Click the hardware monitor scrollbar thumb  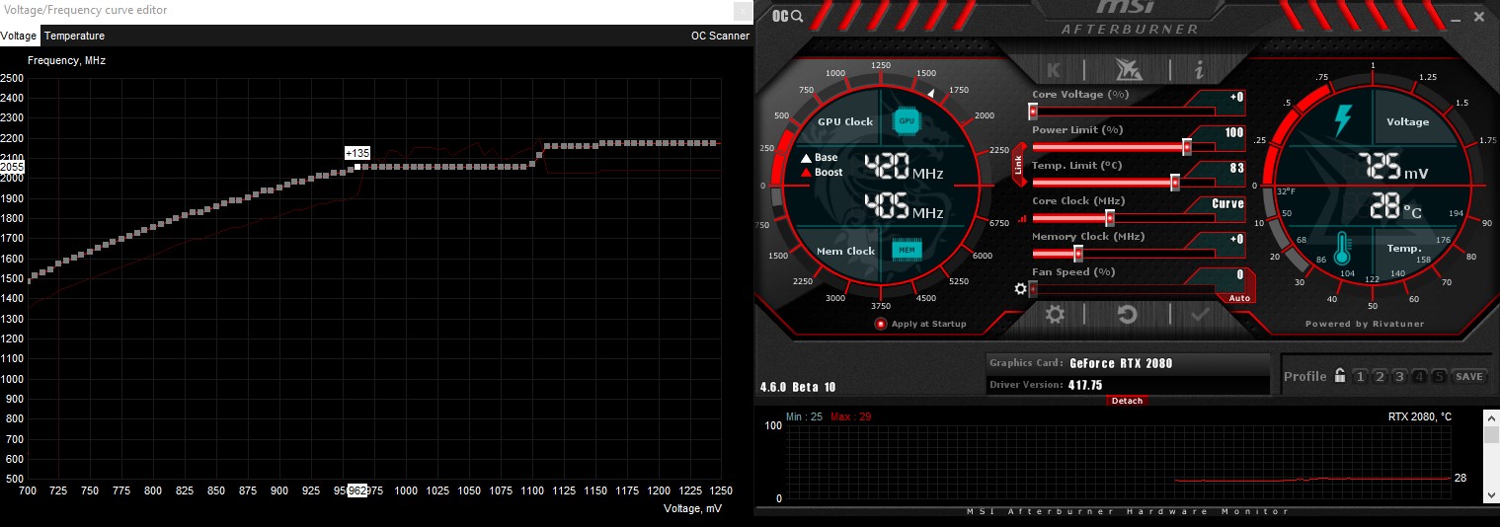[x=1491, y=435]
